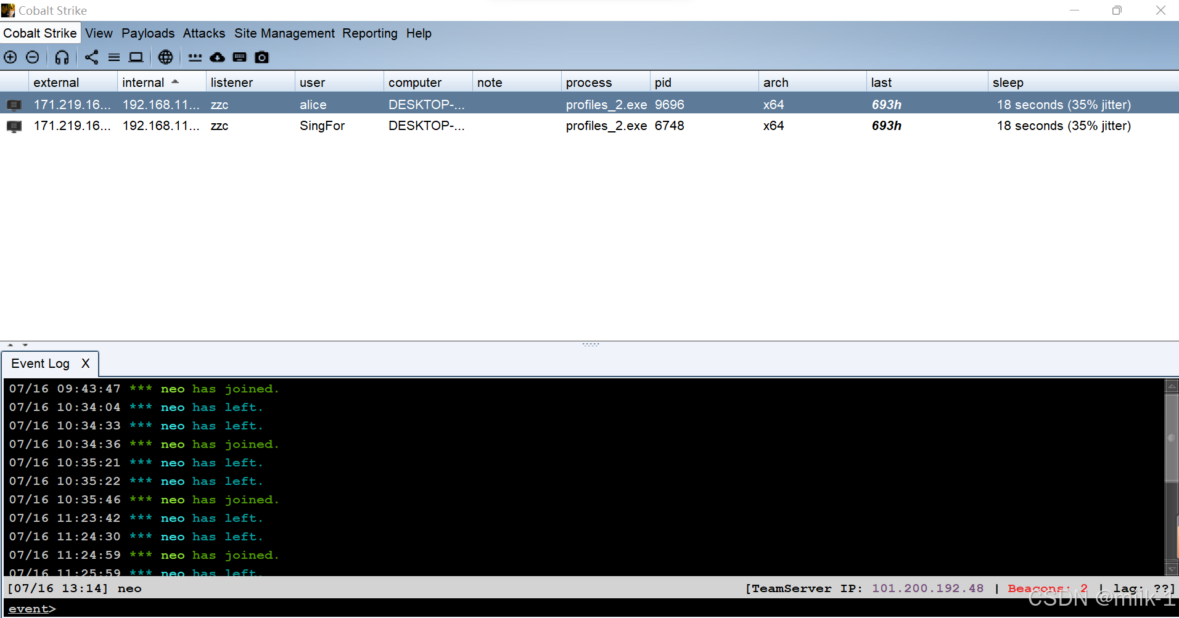The width and height of the screenshot is (1179, 618).
Task: Click profiles_2.exe in alice row
Action: (606, 105)
